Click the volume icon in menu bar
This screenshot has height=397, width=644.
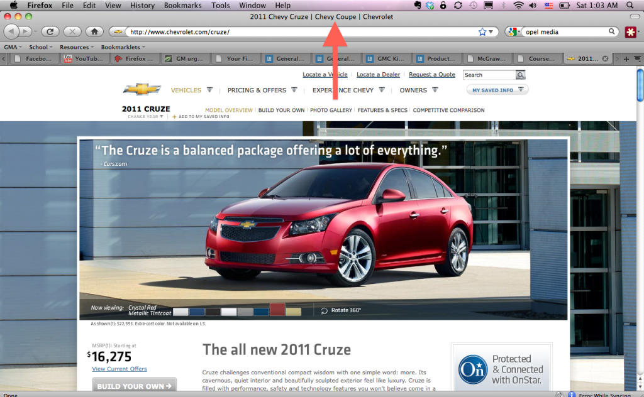(x=533, y=5)
